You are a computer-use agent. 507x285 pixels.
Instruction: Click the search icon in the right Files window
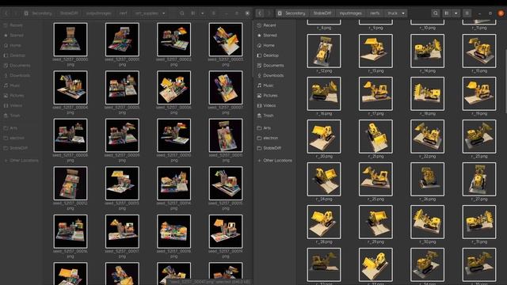436,13
